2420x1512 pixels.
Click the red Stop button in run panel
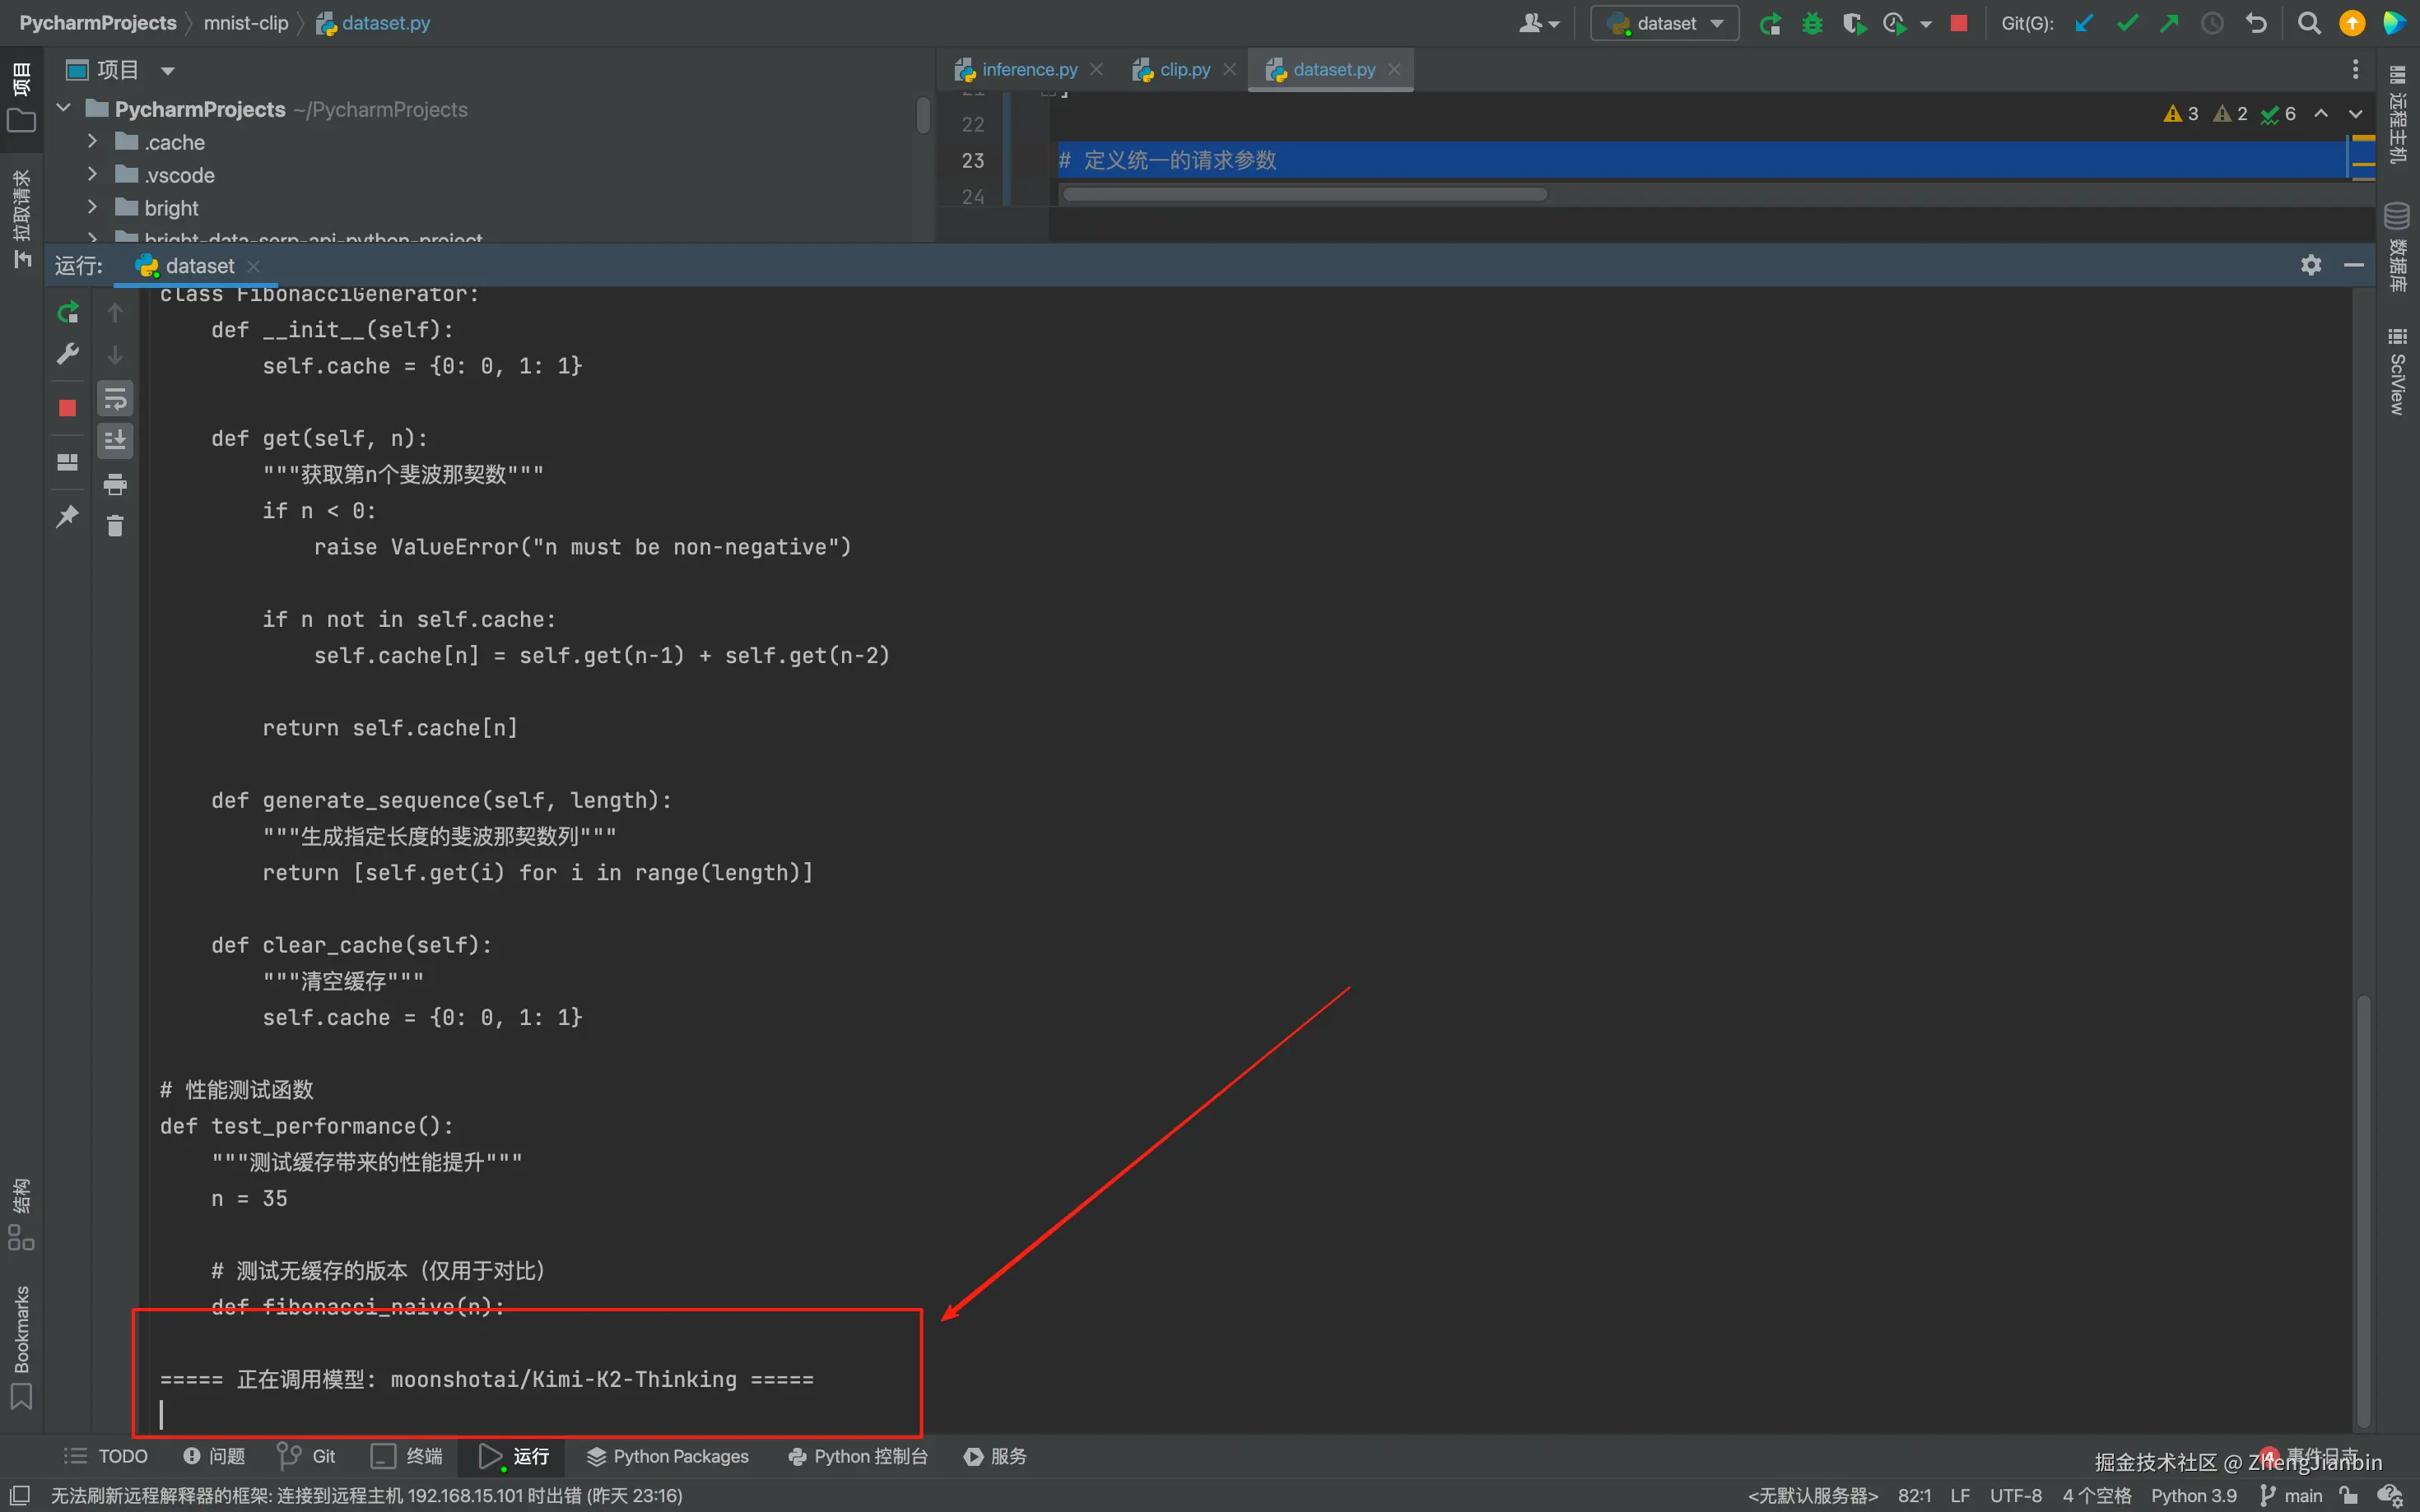67,408
